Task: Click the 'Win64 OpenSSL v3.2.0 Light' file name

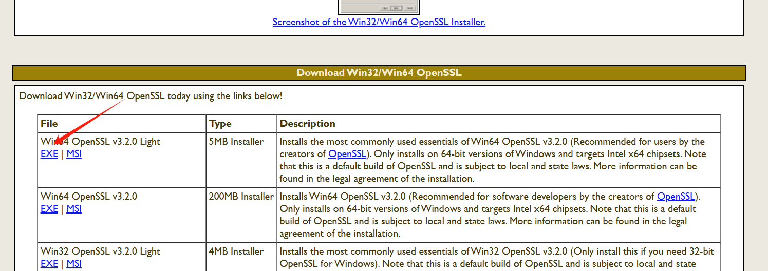Action: [101, 142]
